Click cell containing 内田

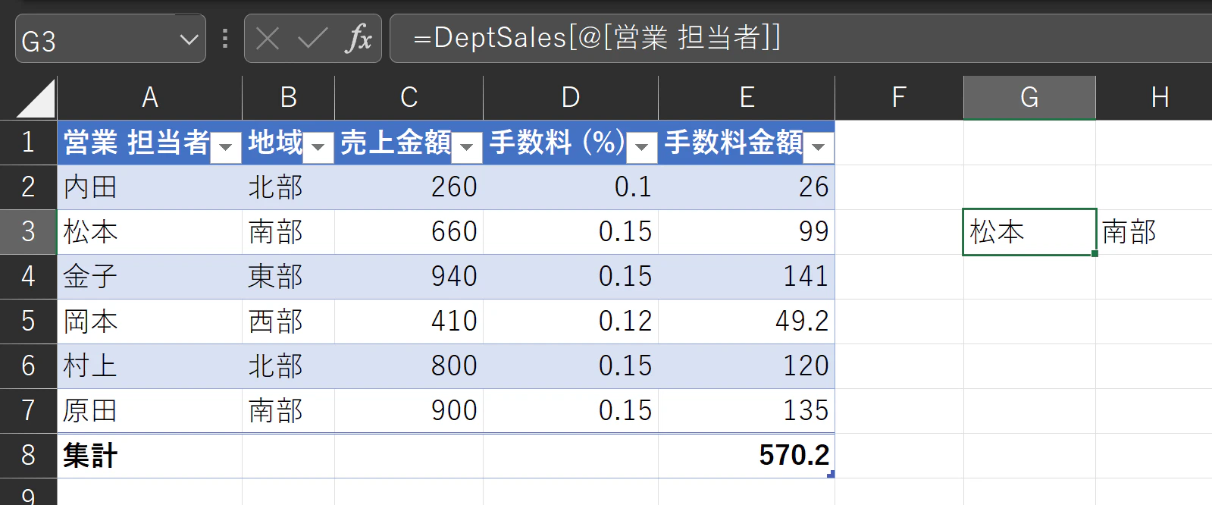pos(150,187)
